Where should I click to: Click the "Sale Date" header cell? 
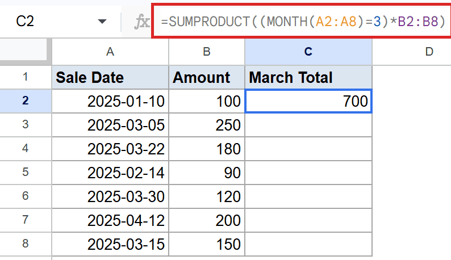[x=110, y=77]
